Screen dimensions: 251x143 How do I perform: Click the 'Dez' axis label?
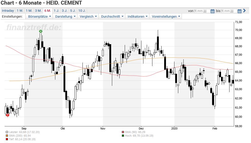pyautogui.click(x=141, y=128)
